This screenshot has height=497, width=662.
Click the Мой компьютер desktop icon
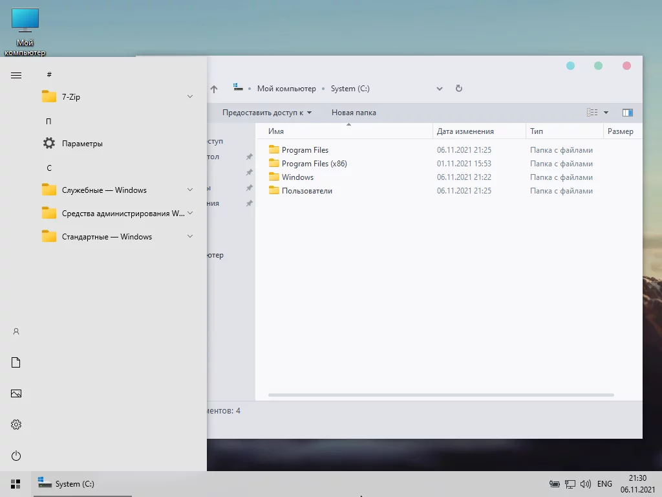(x=25, y=32)
